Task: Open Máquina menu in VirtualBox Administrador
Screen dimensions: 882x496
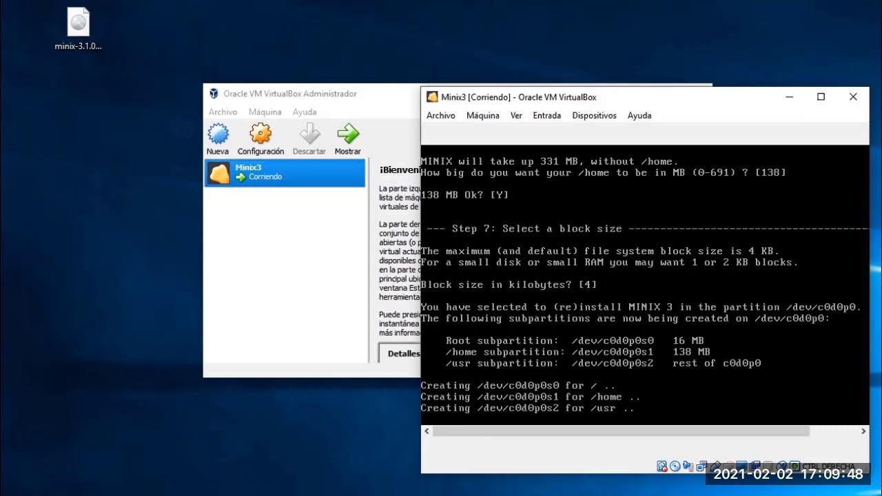Action: (265, 112)
